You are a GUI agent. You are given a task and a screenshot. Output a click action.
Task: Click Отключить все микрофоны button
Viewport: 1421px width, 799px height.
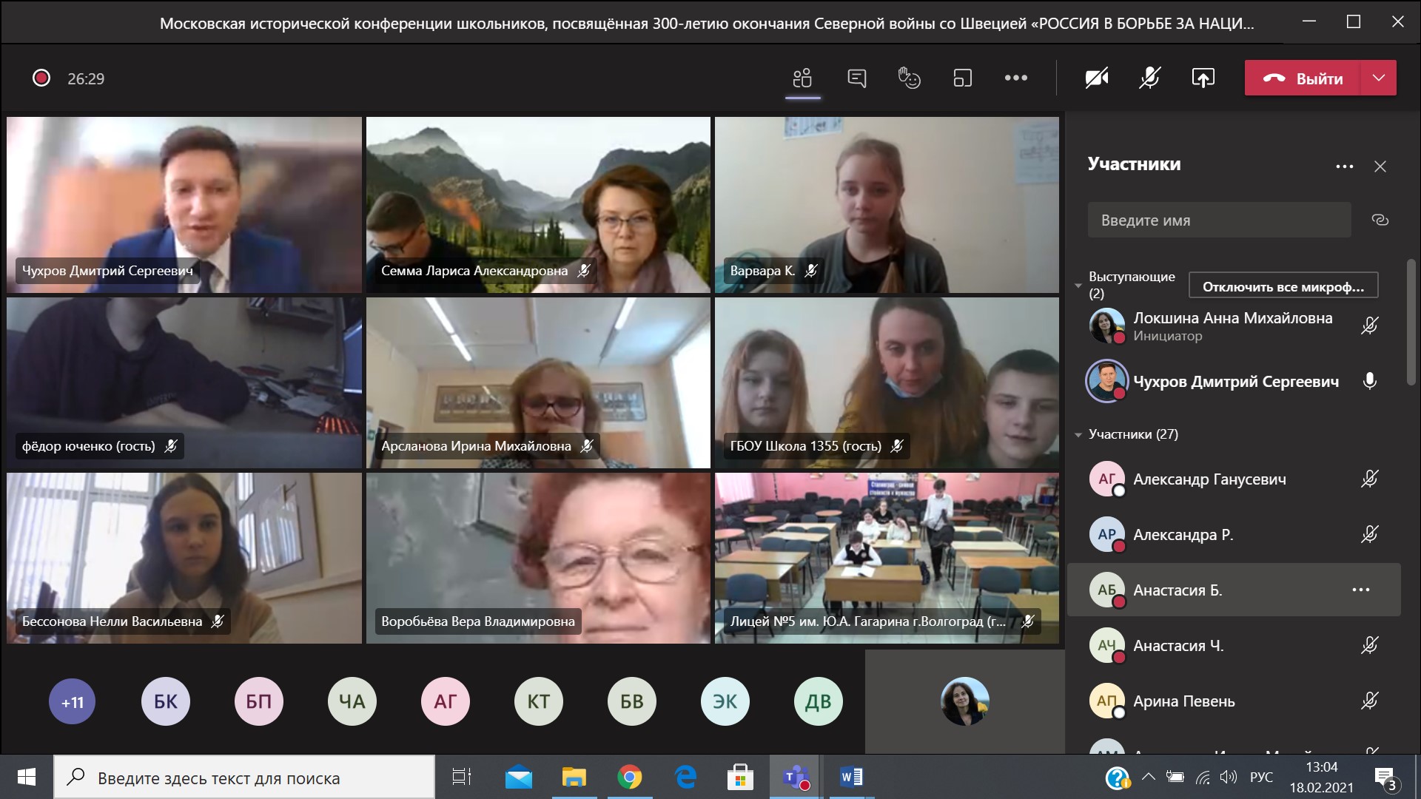coord(1283,286)
